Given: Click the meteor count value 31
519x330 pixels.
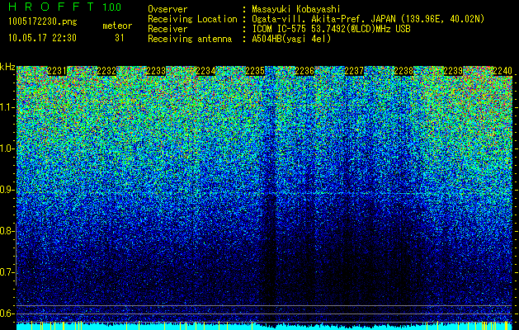Looking at the screenshot, I should (x=119, y=38).
